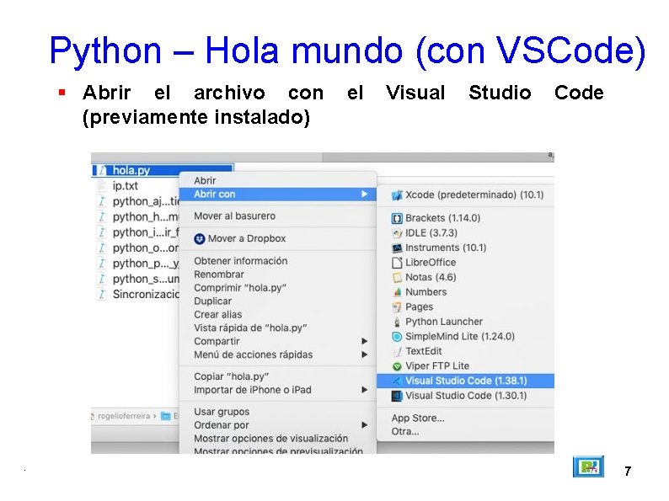Viewport: 669px width, 501px height.
Task: Click the Brackets app icon
Action: click(397, 219)
